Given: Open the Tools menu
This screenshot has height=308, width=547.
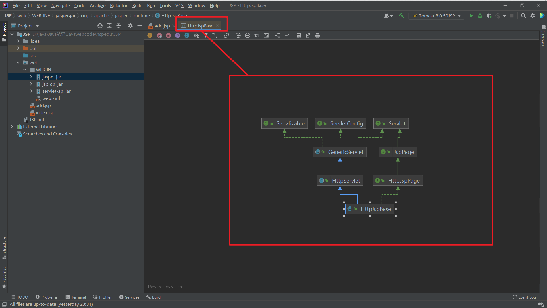Looking at the screenshot, I should point(165,5).
